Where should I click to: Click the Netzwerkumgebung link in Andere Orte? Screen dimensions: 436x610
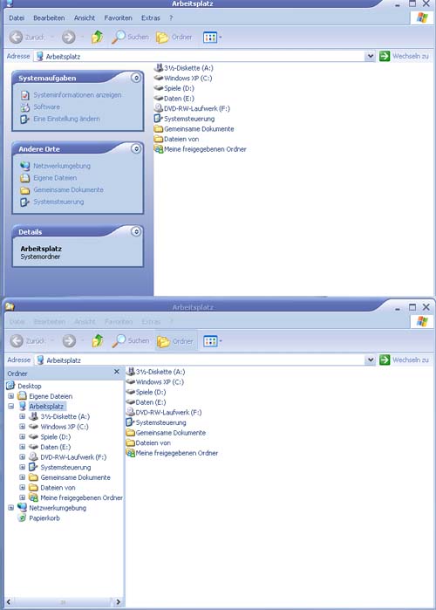point(62,166)
